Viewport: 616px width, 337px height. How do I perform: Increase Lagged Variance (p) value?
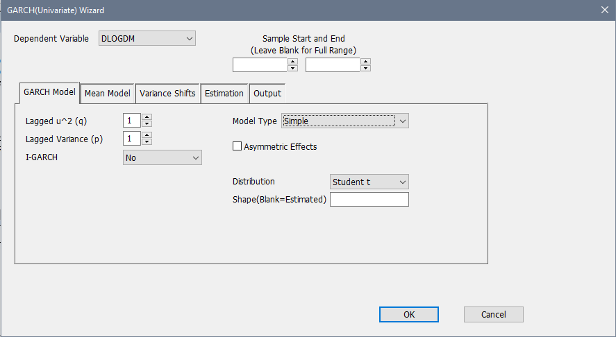(x=147, y=135)
